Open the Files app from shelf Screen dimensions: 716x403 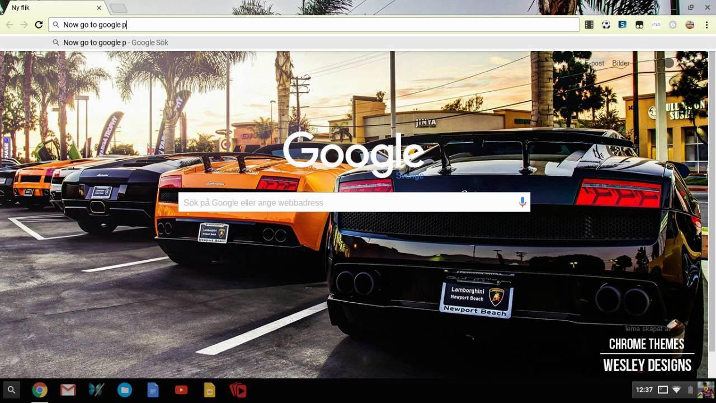(x=125, y=390)
